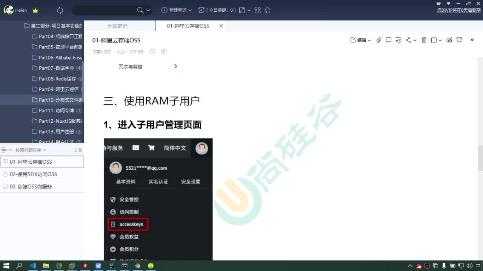This screenshot has width=483, height=271.
Task: Open note 03-创建OSS微服务
Action: 42,187
